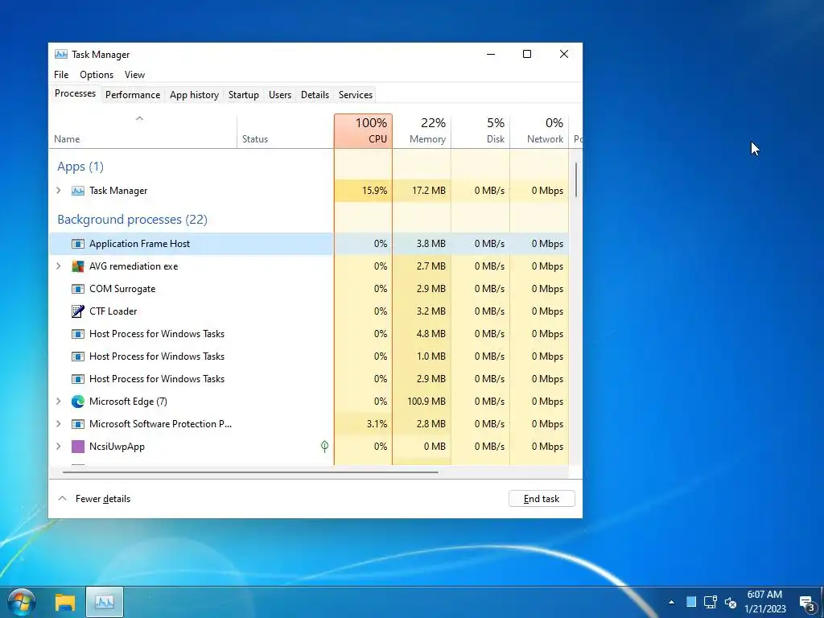
Task: Click the COM Surrogate process icon
Action: 78,289
